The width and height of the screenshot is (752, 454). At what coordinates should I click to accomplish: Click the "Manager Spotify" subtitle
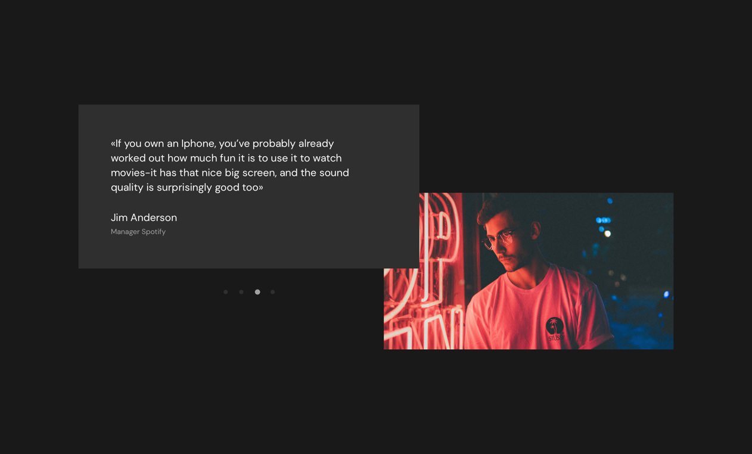[138, 232]
